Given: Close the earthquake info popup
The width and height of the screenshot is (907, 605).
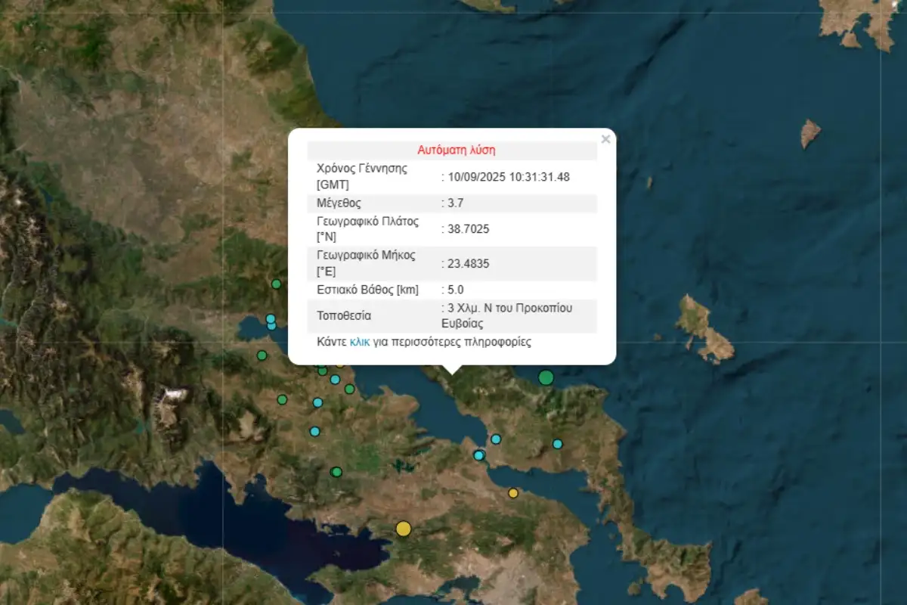Looking at the screenshot, I should tap(605, 139).
